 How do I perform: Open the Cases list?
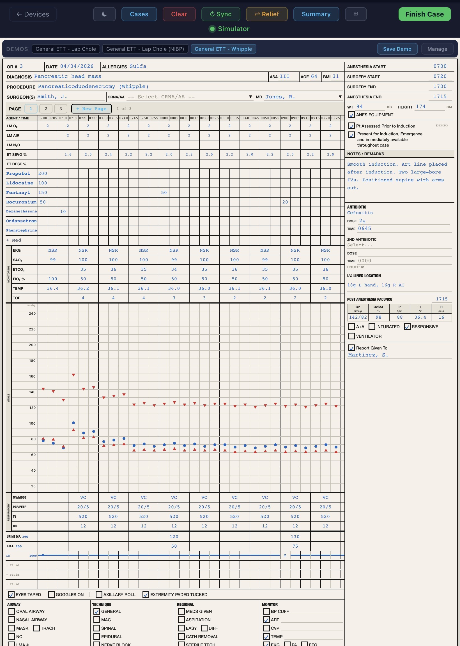pyautogui.click(x=139, y=14)
